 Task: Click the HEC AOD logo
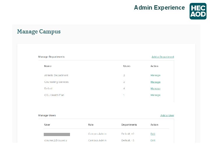(x=198, y=11)
